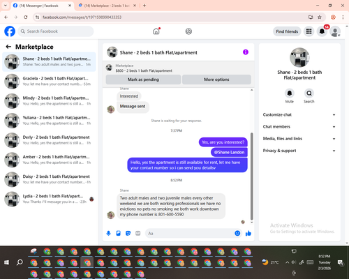The height and width of the screenshot is (279, 349).
Task: Click the chat messages scrollbar
Action: pos(251,176)
